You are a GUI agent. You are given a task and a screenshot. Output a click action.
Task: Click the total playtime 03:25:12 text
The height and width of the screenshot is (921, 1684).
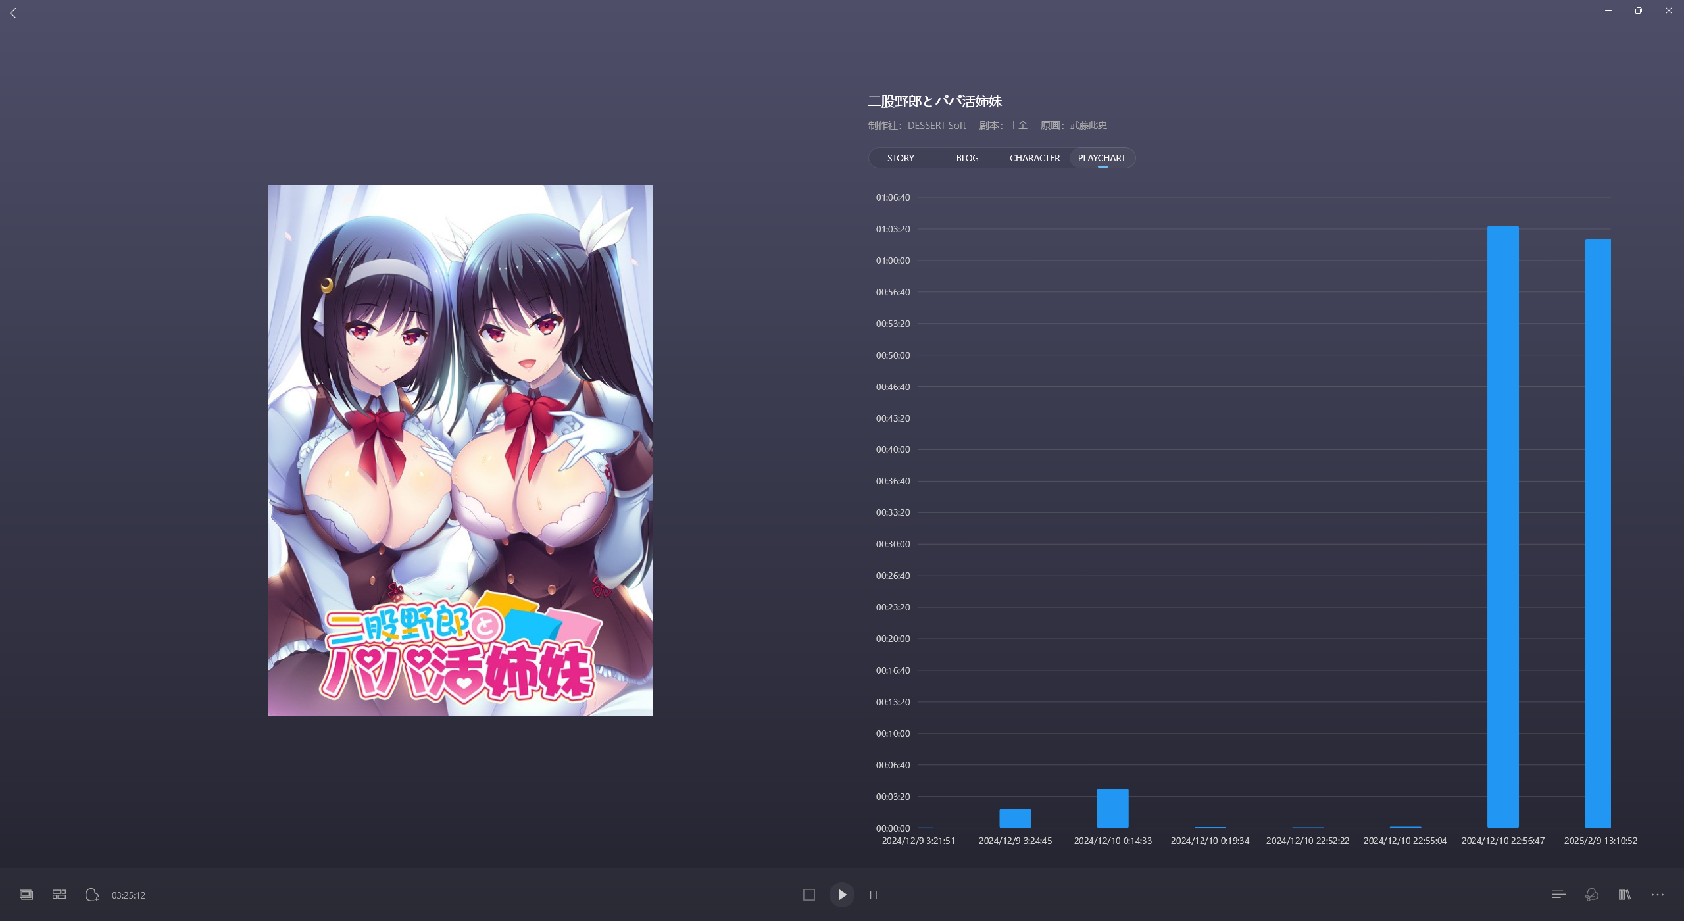coord(128,895)
